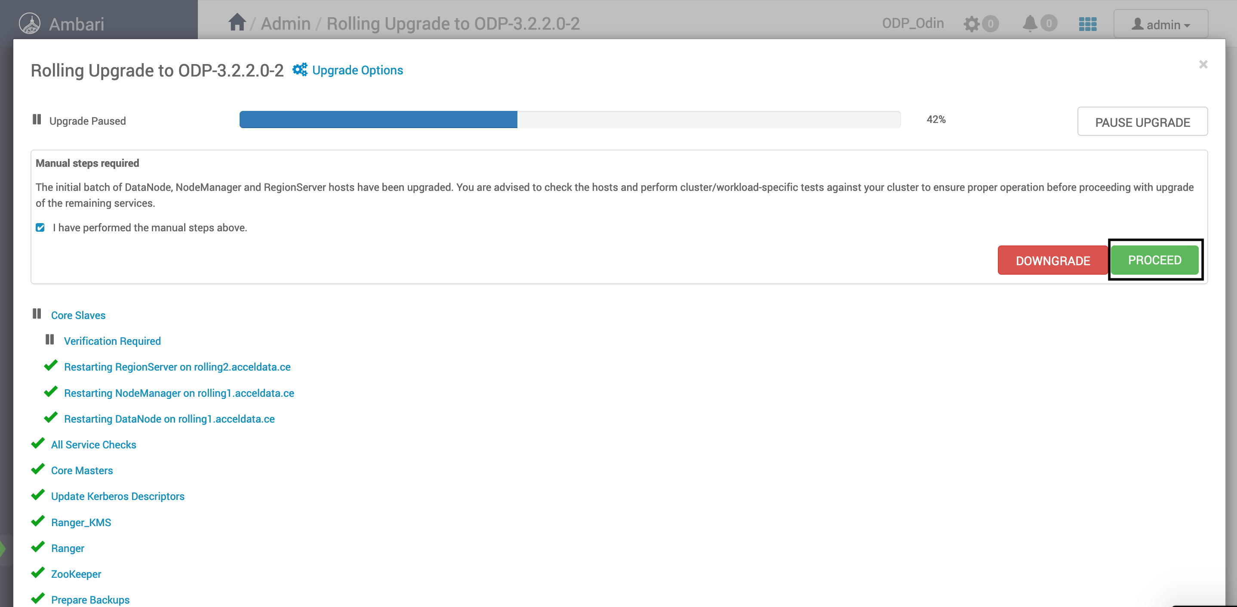1237x607 pixels.
Task: Open the views grid icon
Action: click(x=1088, y=24)
